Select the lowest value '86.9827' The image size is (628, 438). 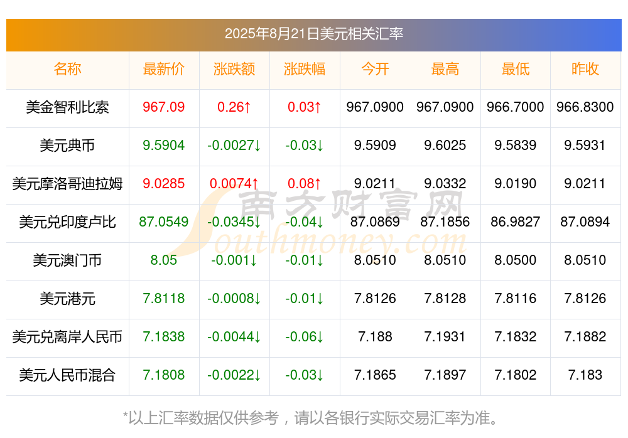click(516, 222)
